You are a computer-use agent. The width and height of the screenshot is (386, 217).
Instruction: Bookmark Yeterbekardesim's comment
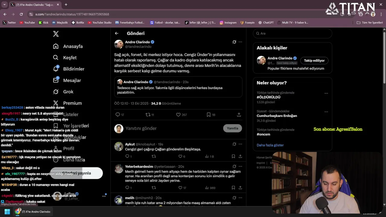[x=233, y=188]
